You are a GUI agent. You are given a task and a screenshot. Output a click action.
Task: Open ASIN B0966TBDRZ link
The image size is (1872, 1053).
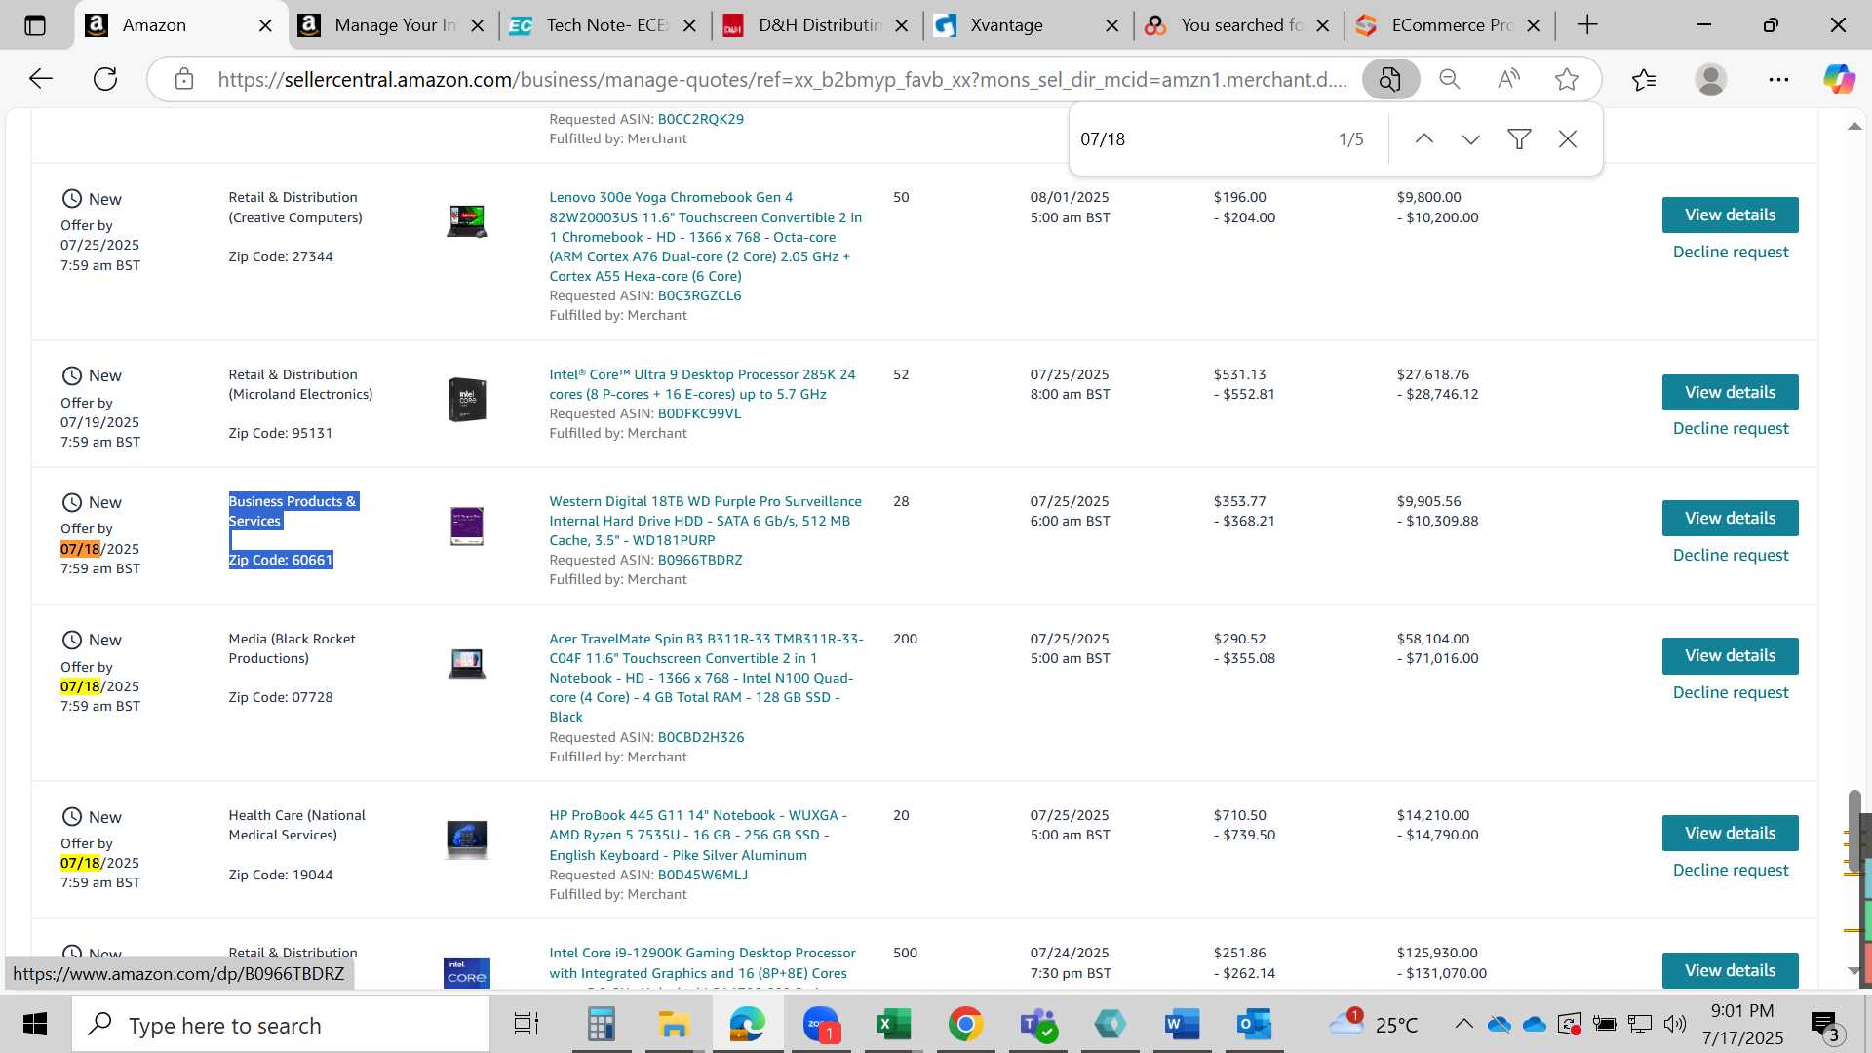click(699, 561)
